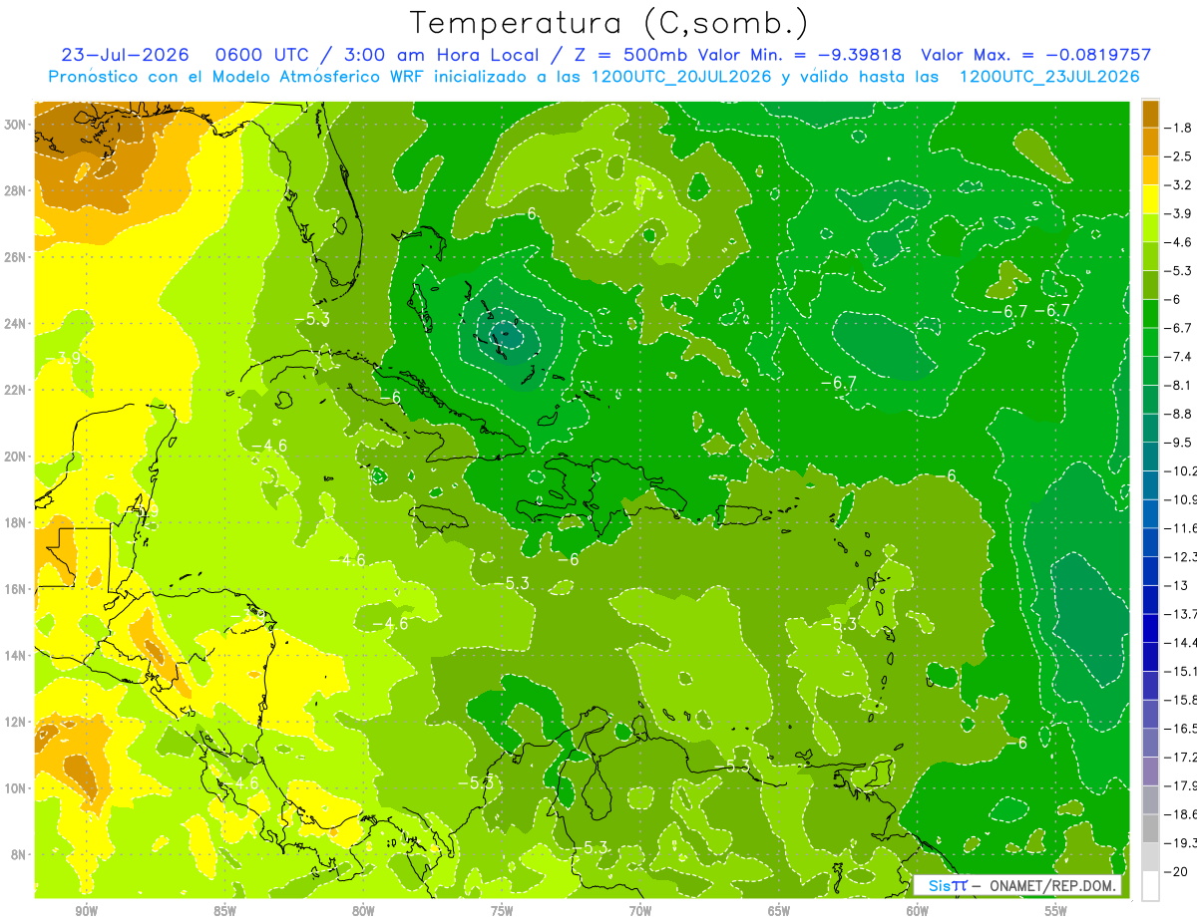
Task: Click the 30N latitude axis label
Action: (17, 125)
